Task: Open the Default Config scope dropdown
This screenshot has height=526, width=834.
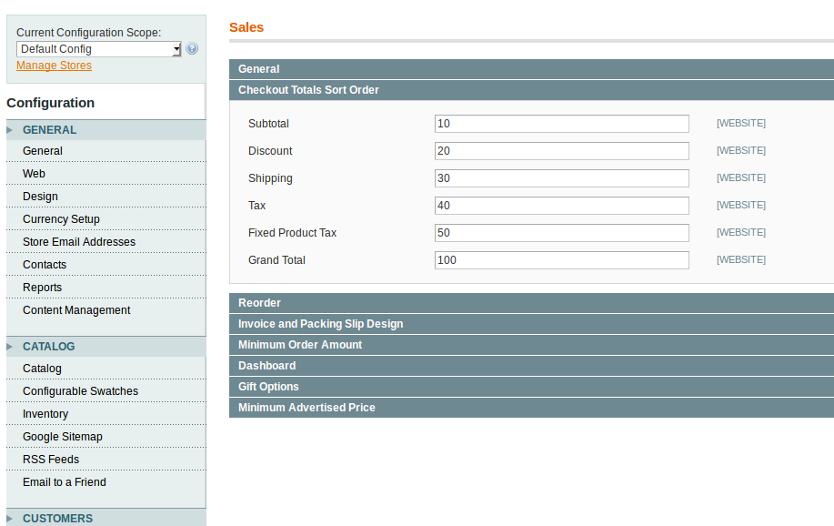Action: 98,48
